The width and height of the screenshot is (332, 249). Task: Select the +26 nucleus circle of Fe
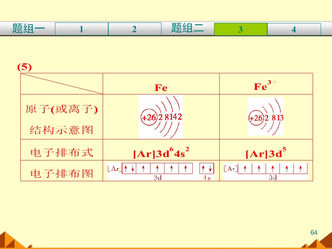pyautogui.click(x=148, y=118)
